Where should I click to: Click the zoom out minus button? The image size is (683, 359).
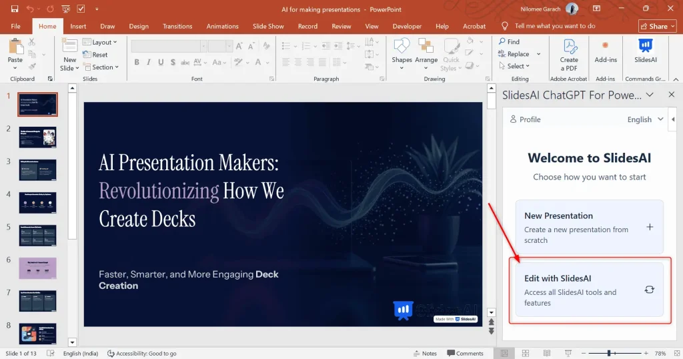click(583, 354)
